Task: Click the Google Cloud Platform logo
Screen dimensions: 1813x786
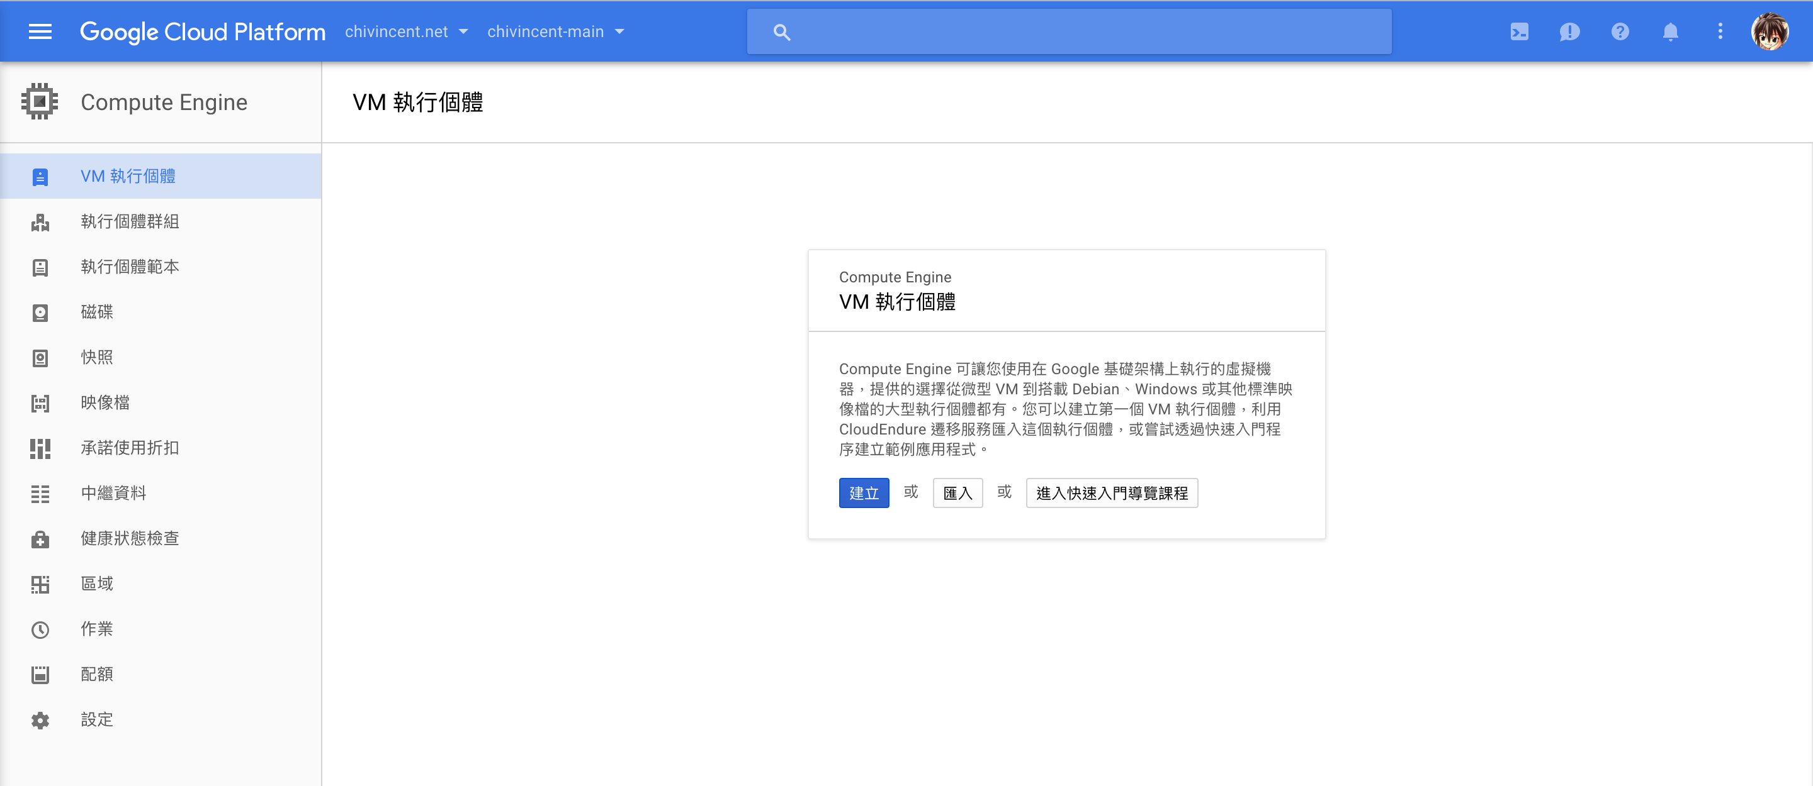Action: point(203,31)
